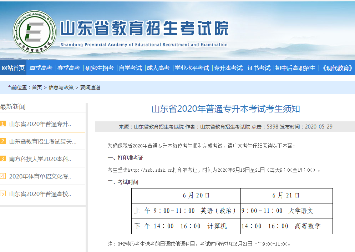The height and width of the screenshot is (252, 355).
Task: Click the 6月21日 table header cell
Action: [286, 196]
